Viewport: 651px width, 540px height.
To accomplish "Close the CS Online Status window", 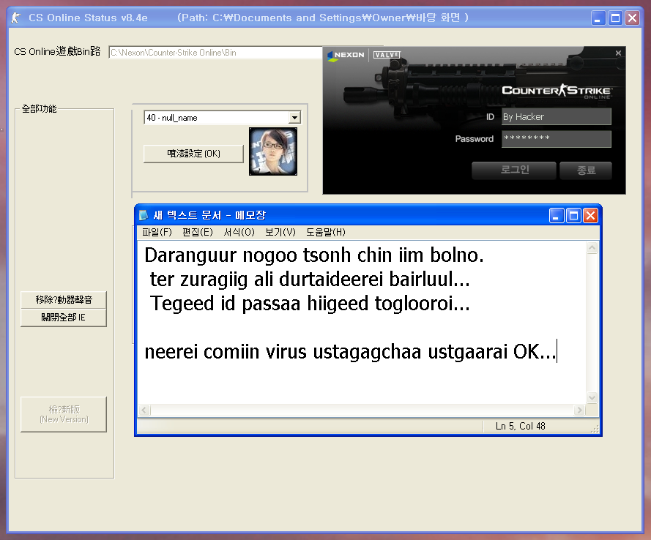I will point(632,18).
